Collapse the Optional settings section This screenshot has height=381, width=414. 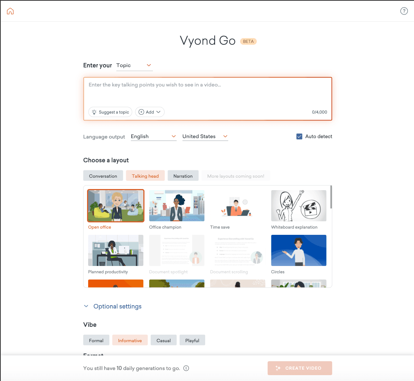coord(113,306)
